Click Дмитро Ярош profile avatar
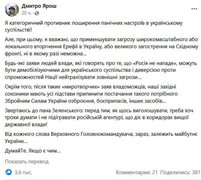The image size is (201, 180). pyautogui.click(x=11, y=9)
